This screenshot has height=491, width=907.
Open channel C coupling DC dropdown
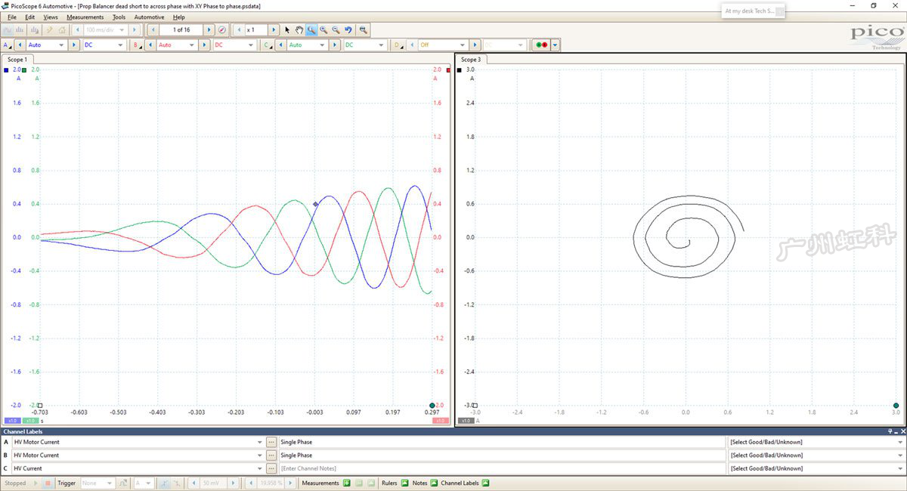tap(365, 45)
